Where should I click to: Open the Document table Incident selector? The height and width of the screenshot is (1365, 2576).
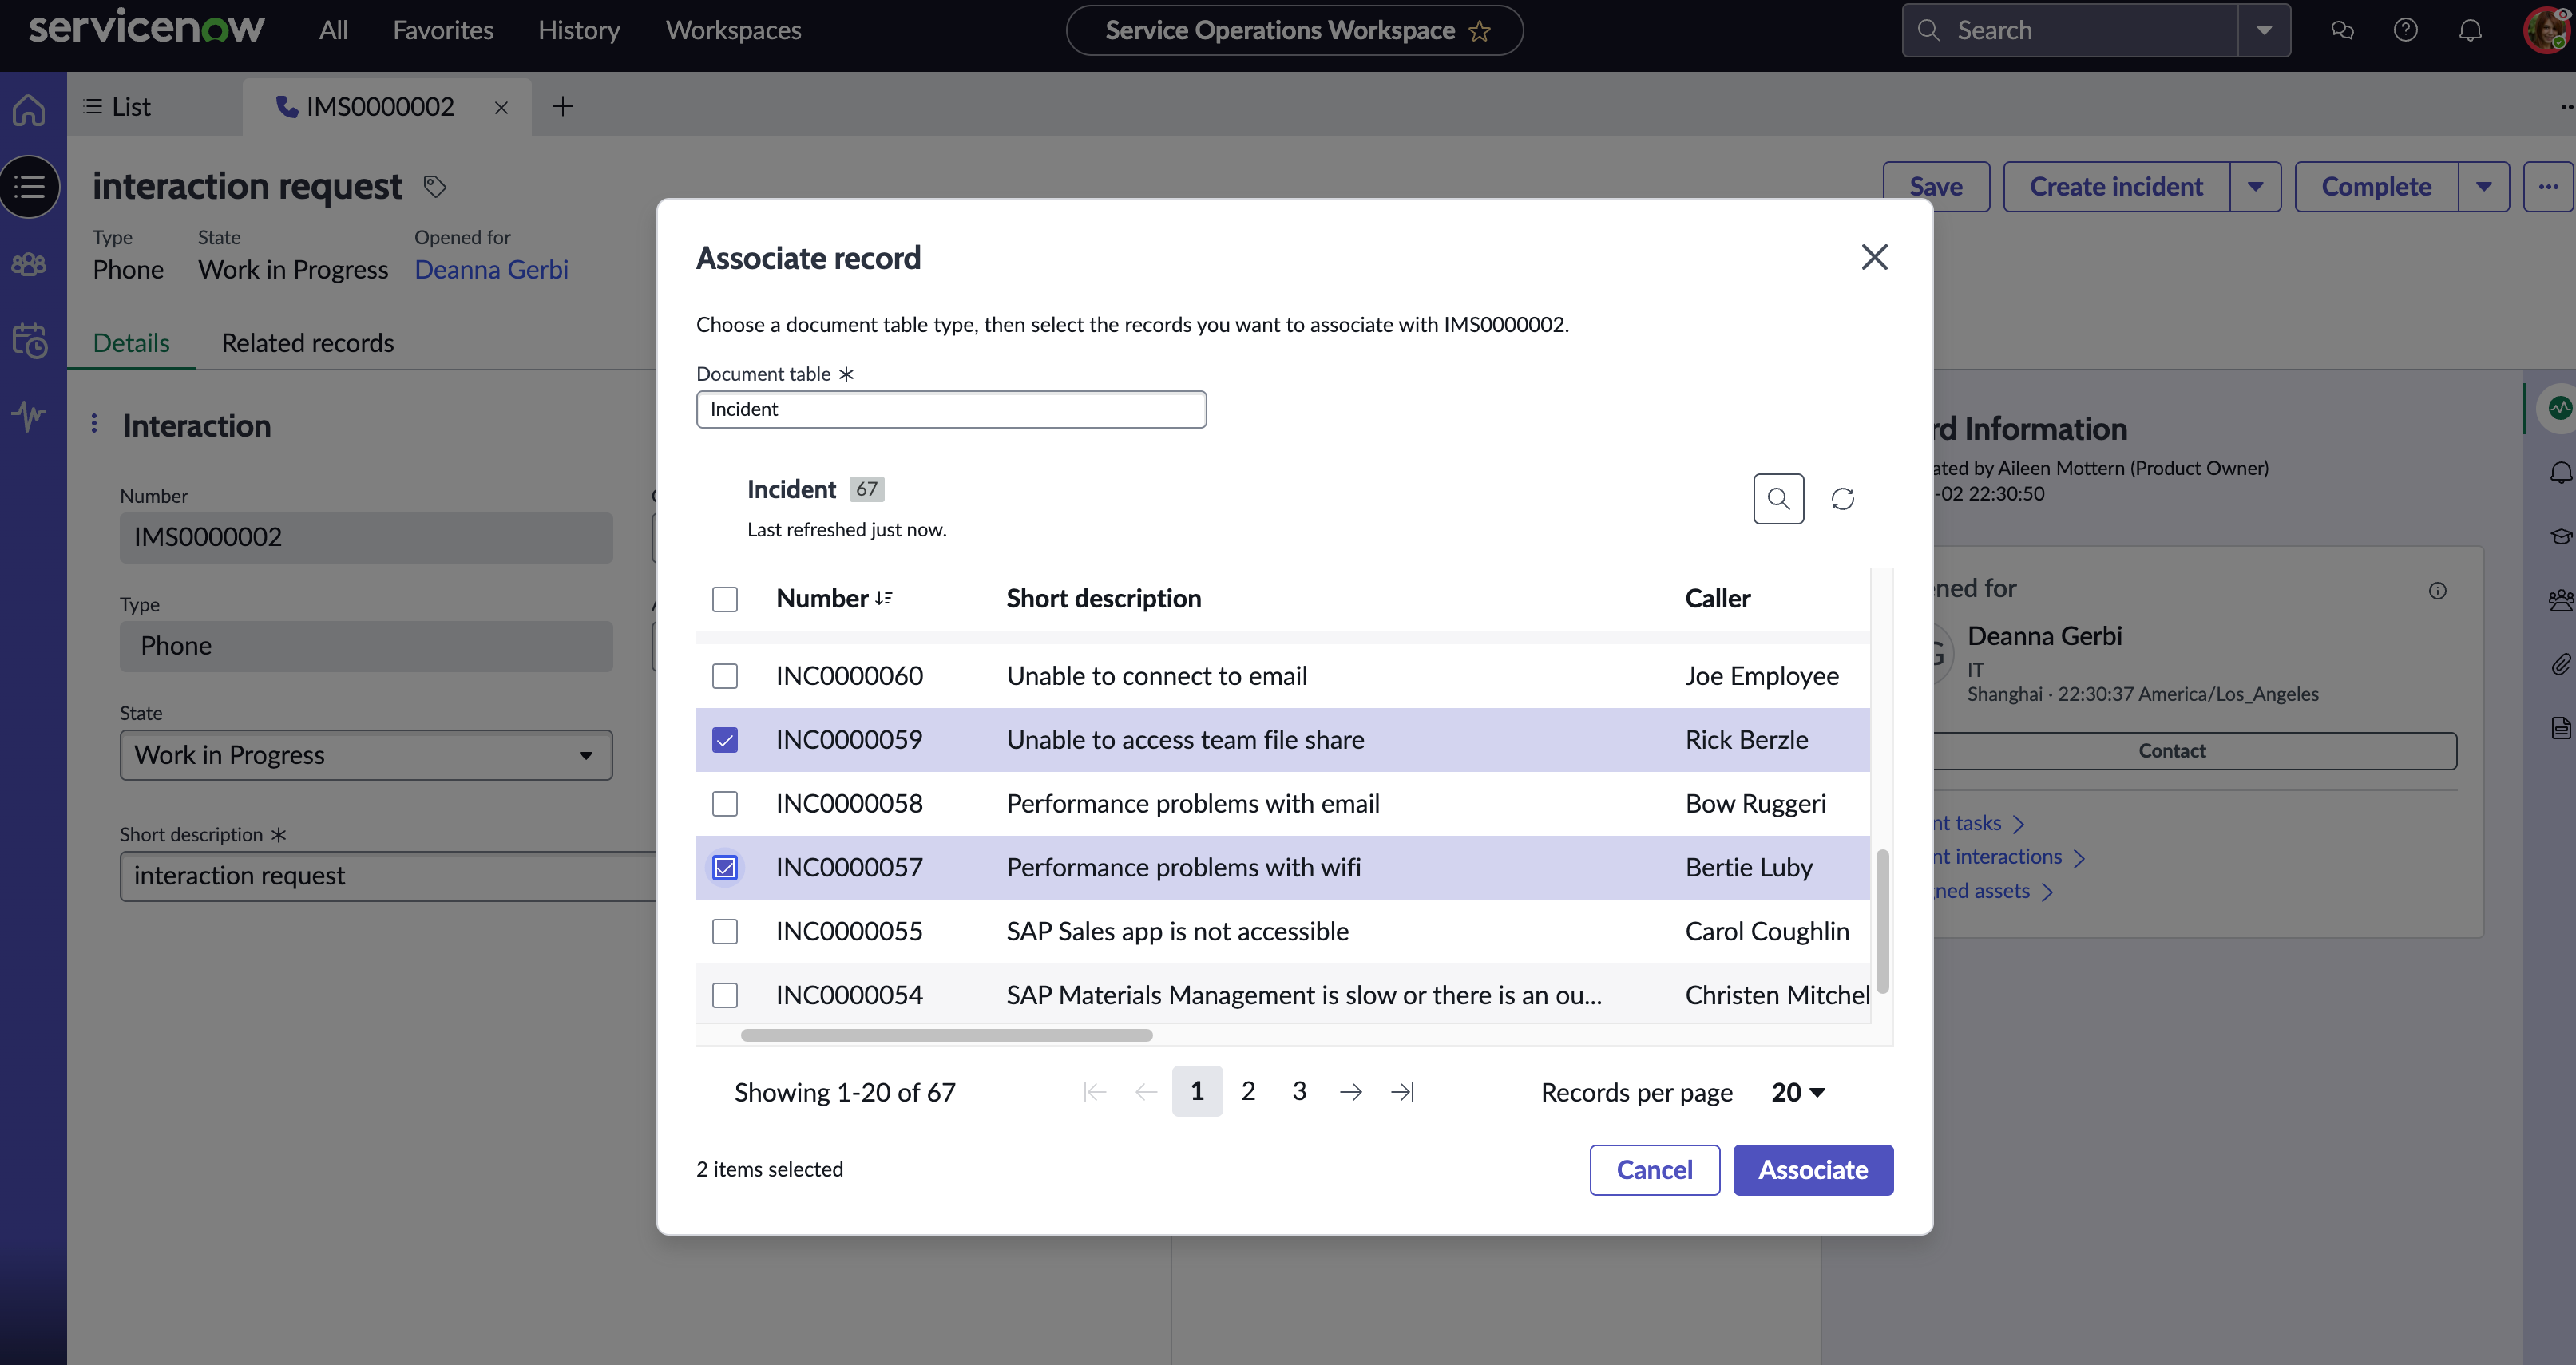click(x=951, y=409)
